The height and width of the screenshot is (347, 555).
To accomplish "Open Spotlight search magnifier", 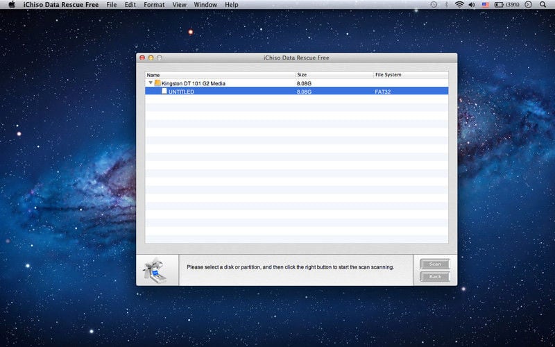I will coord(543,5).
